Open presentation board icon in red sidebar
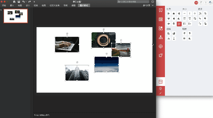Screen dimensions: 213x118 click(x=161, y=10)
